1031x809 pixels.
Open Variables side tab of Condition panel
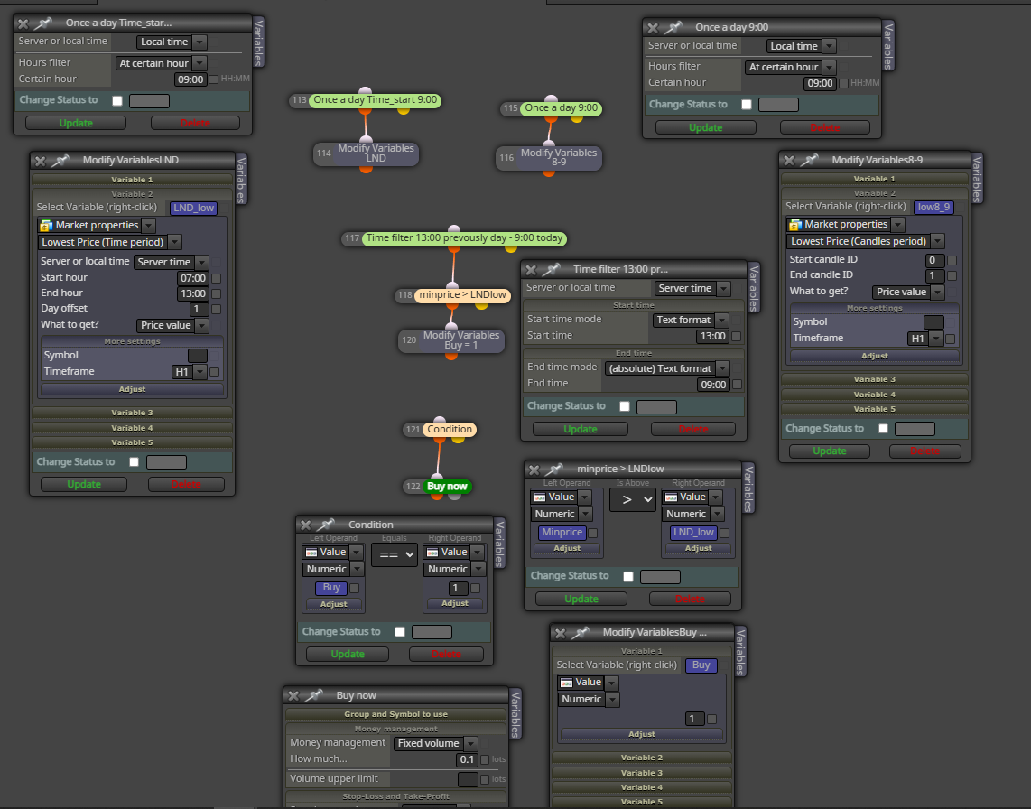tap(499, 544)
